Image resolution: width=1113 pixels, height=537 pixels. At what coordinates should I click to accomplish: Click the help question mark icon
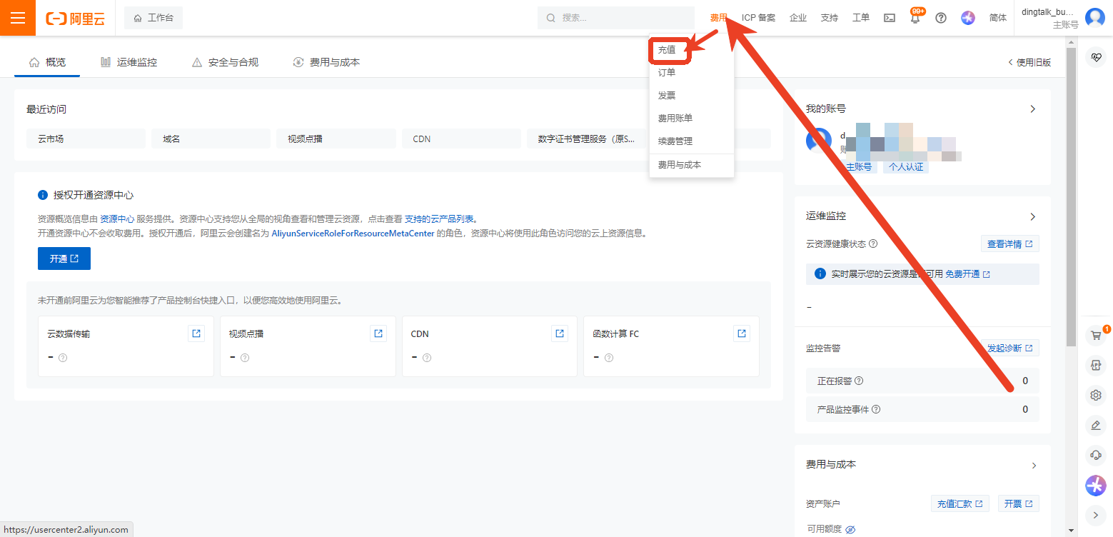click(x=941, y=18)
